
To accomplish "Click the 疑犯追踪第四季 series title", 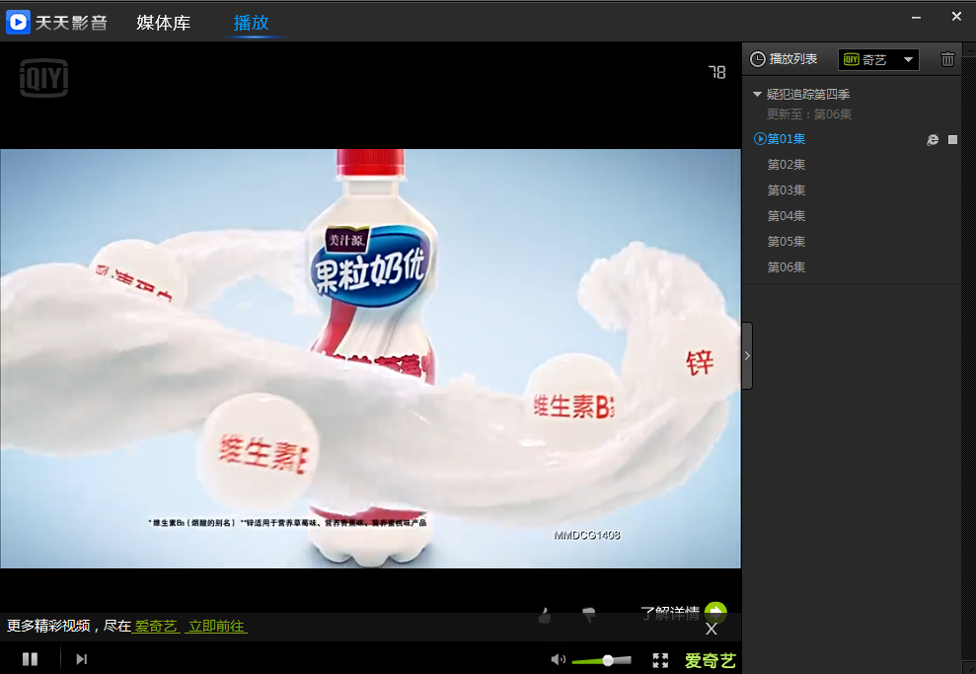I will 808,94.
